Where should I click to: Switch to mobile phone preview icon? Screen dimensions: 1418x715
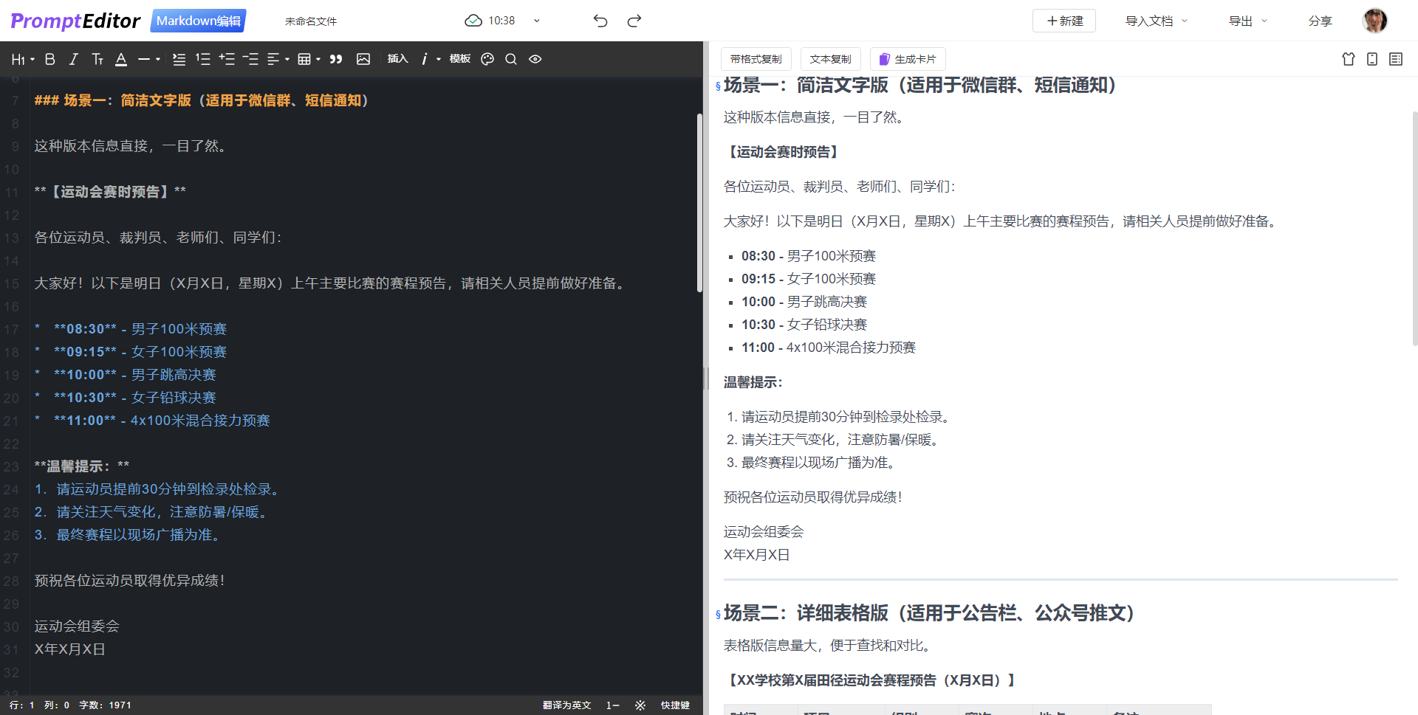point(1372,59)
